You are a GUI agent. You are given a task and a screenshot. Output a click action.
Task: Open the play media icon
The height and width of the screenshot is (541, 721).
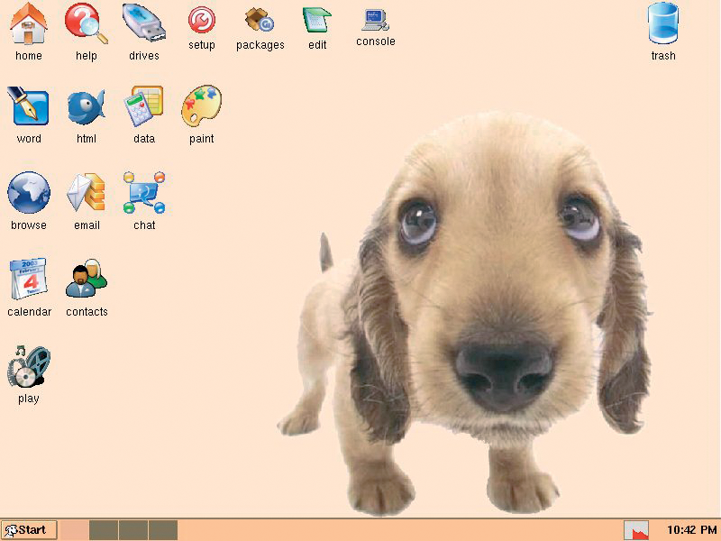point(29,366)
